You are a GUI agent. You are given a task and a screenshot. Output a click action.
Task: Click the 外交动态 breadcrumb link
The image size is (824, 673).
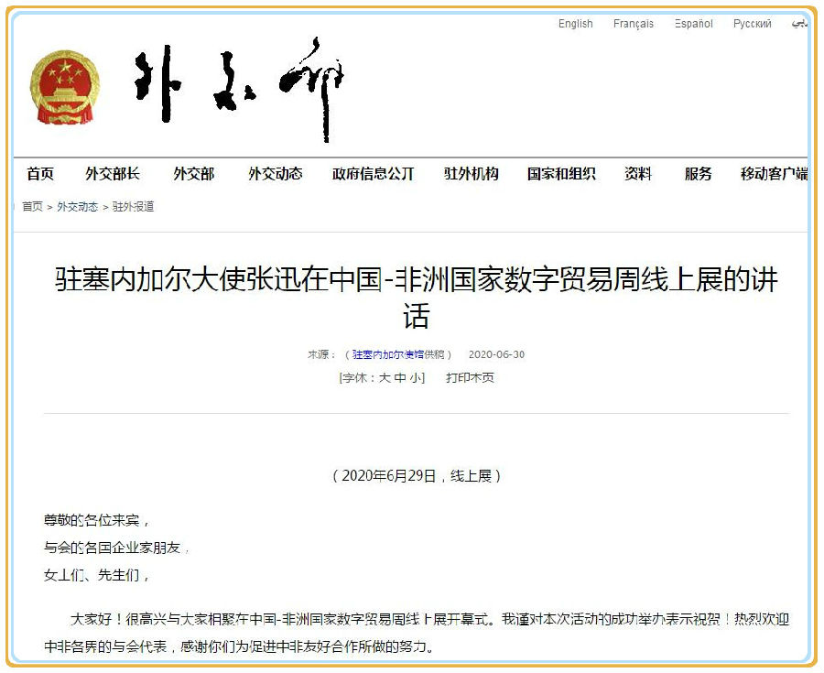(x=77, y=207)
